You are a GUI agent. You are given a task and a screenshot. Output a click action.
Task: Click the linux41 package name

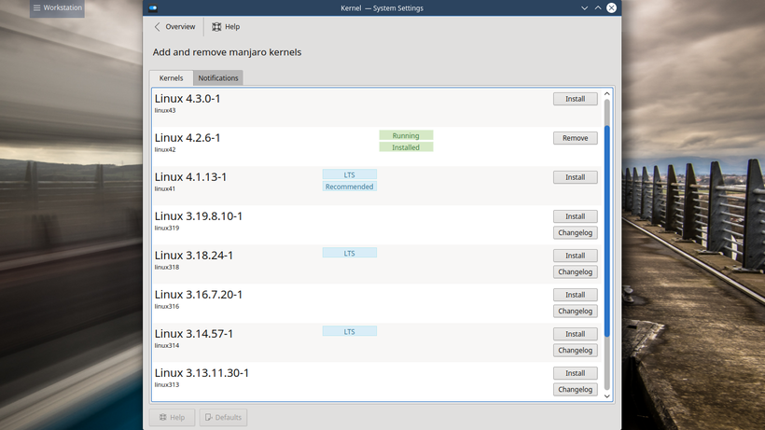pos(165,188)
